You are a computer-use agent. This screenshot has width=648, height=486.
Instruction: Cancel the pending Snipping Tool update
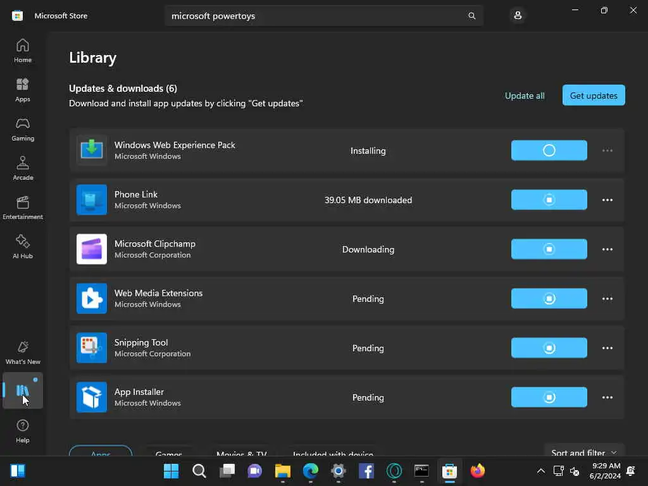pyautogui.click(x=549, y=348)
